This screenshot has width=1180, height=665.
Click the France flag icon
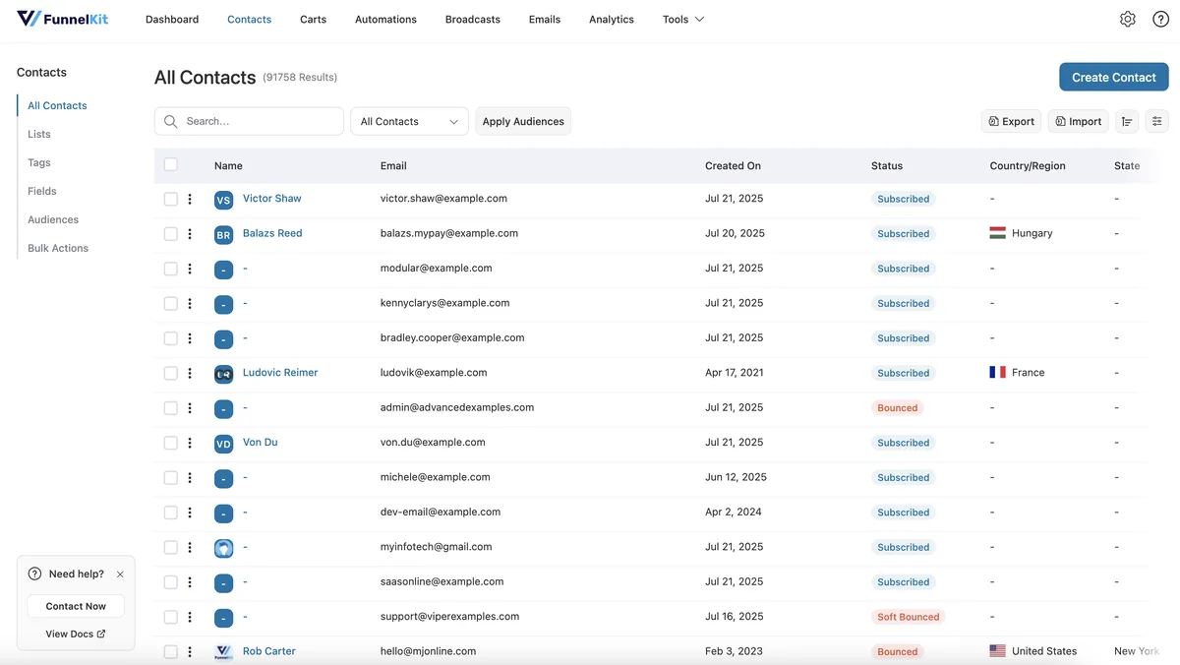tap(998, 373)
